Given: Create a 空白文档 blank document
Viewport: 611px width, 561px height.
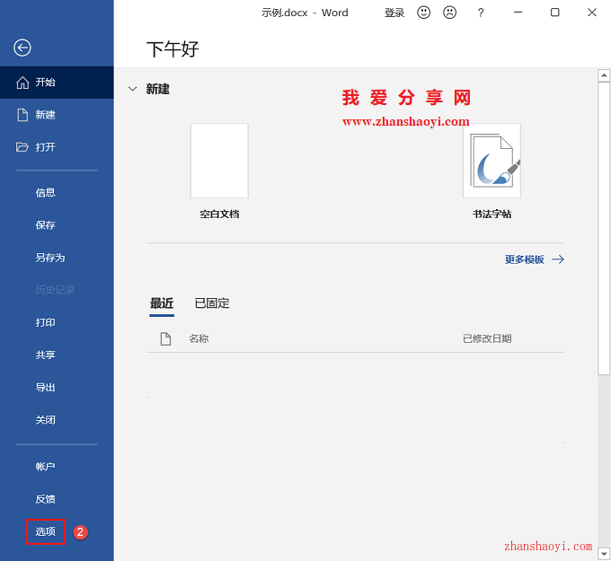Looking at the screenshot, I should point(219,171).
